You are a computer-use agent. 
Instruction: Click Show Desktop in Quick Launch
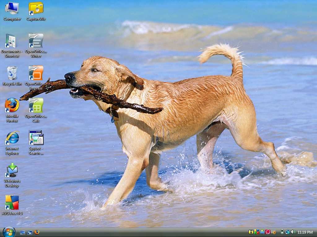tap(22, 232)
